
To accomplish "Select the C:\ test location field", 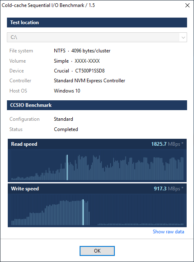I will (97, 37).
